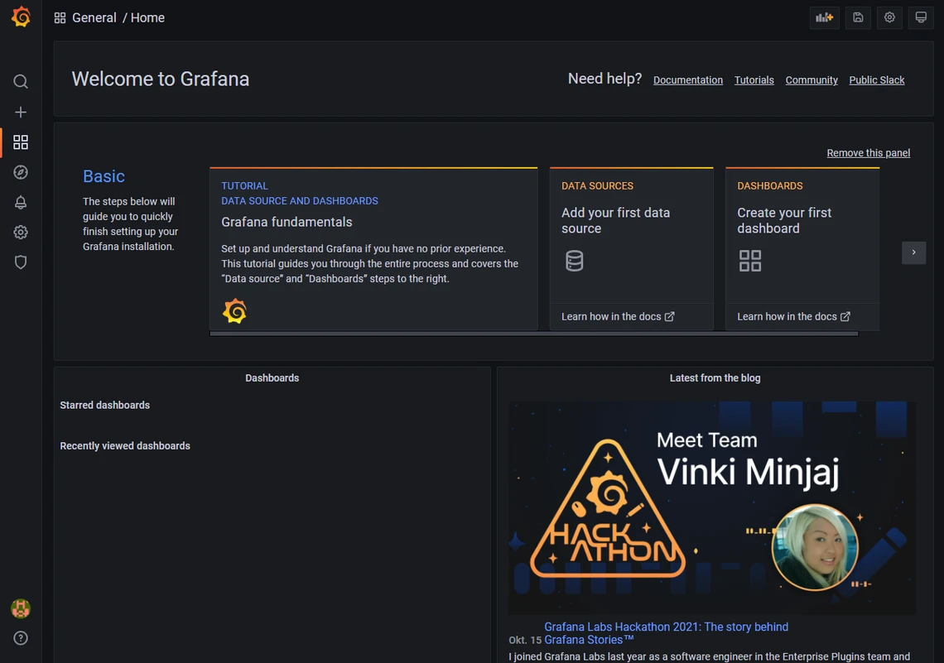Open the Documentation link
Screen dimensions: 944x663
point(687,79)
